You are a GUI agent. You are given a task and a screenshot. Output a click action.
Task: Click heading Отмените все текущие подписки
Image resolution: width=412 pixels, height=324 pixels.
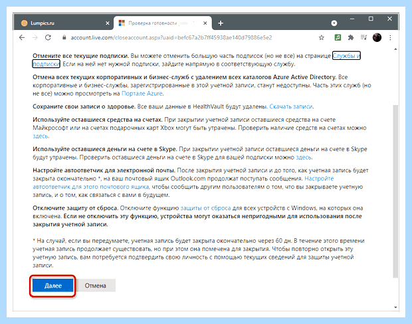(x=80, y=56)
